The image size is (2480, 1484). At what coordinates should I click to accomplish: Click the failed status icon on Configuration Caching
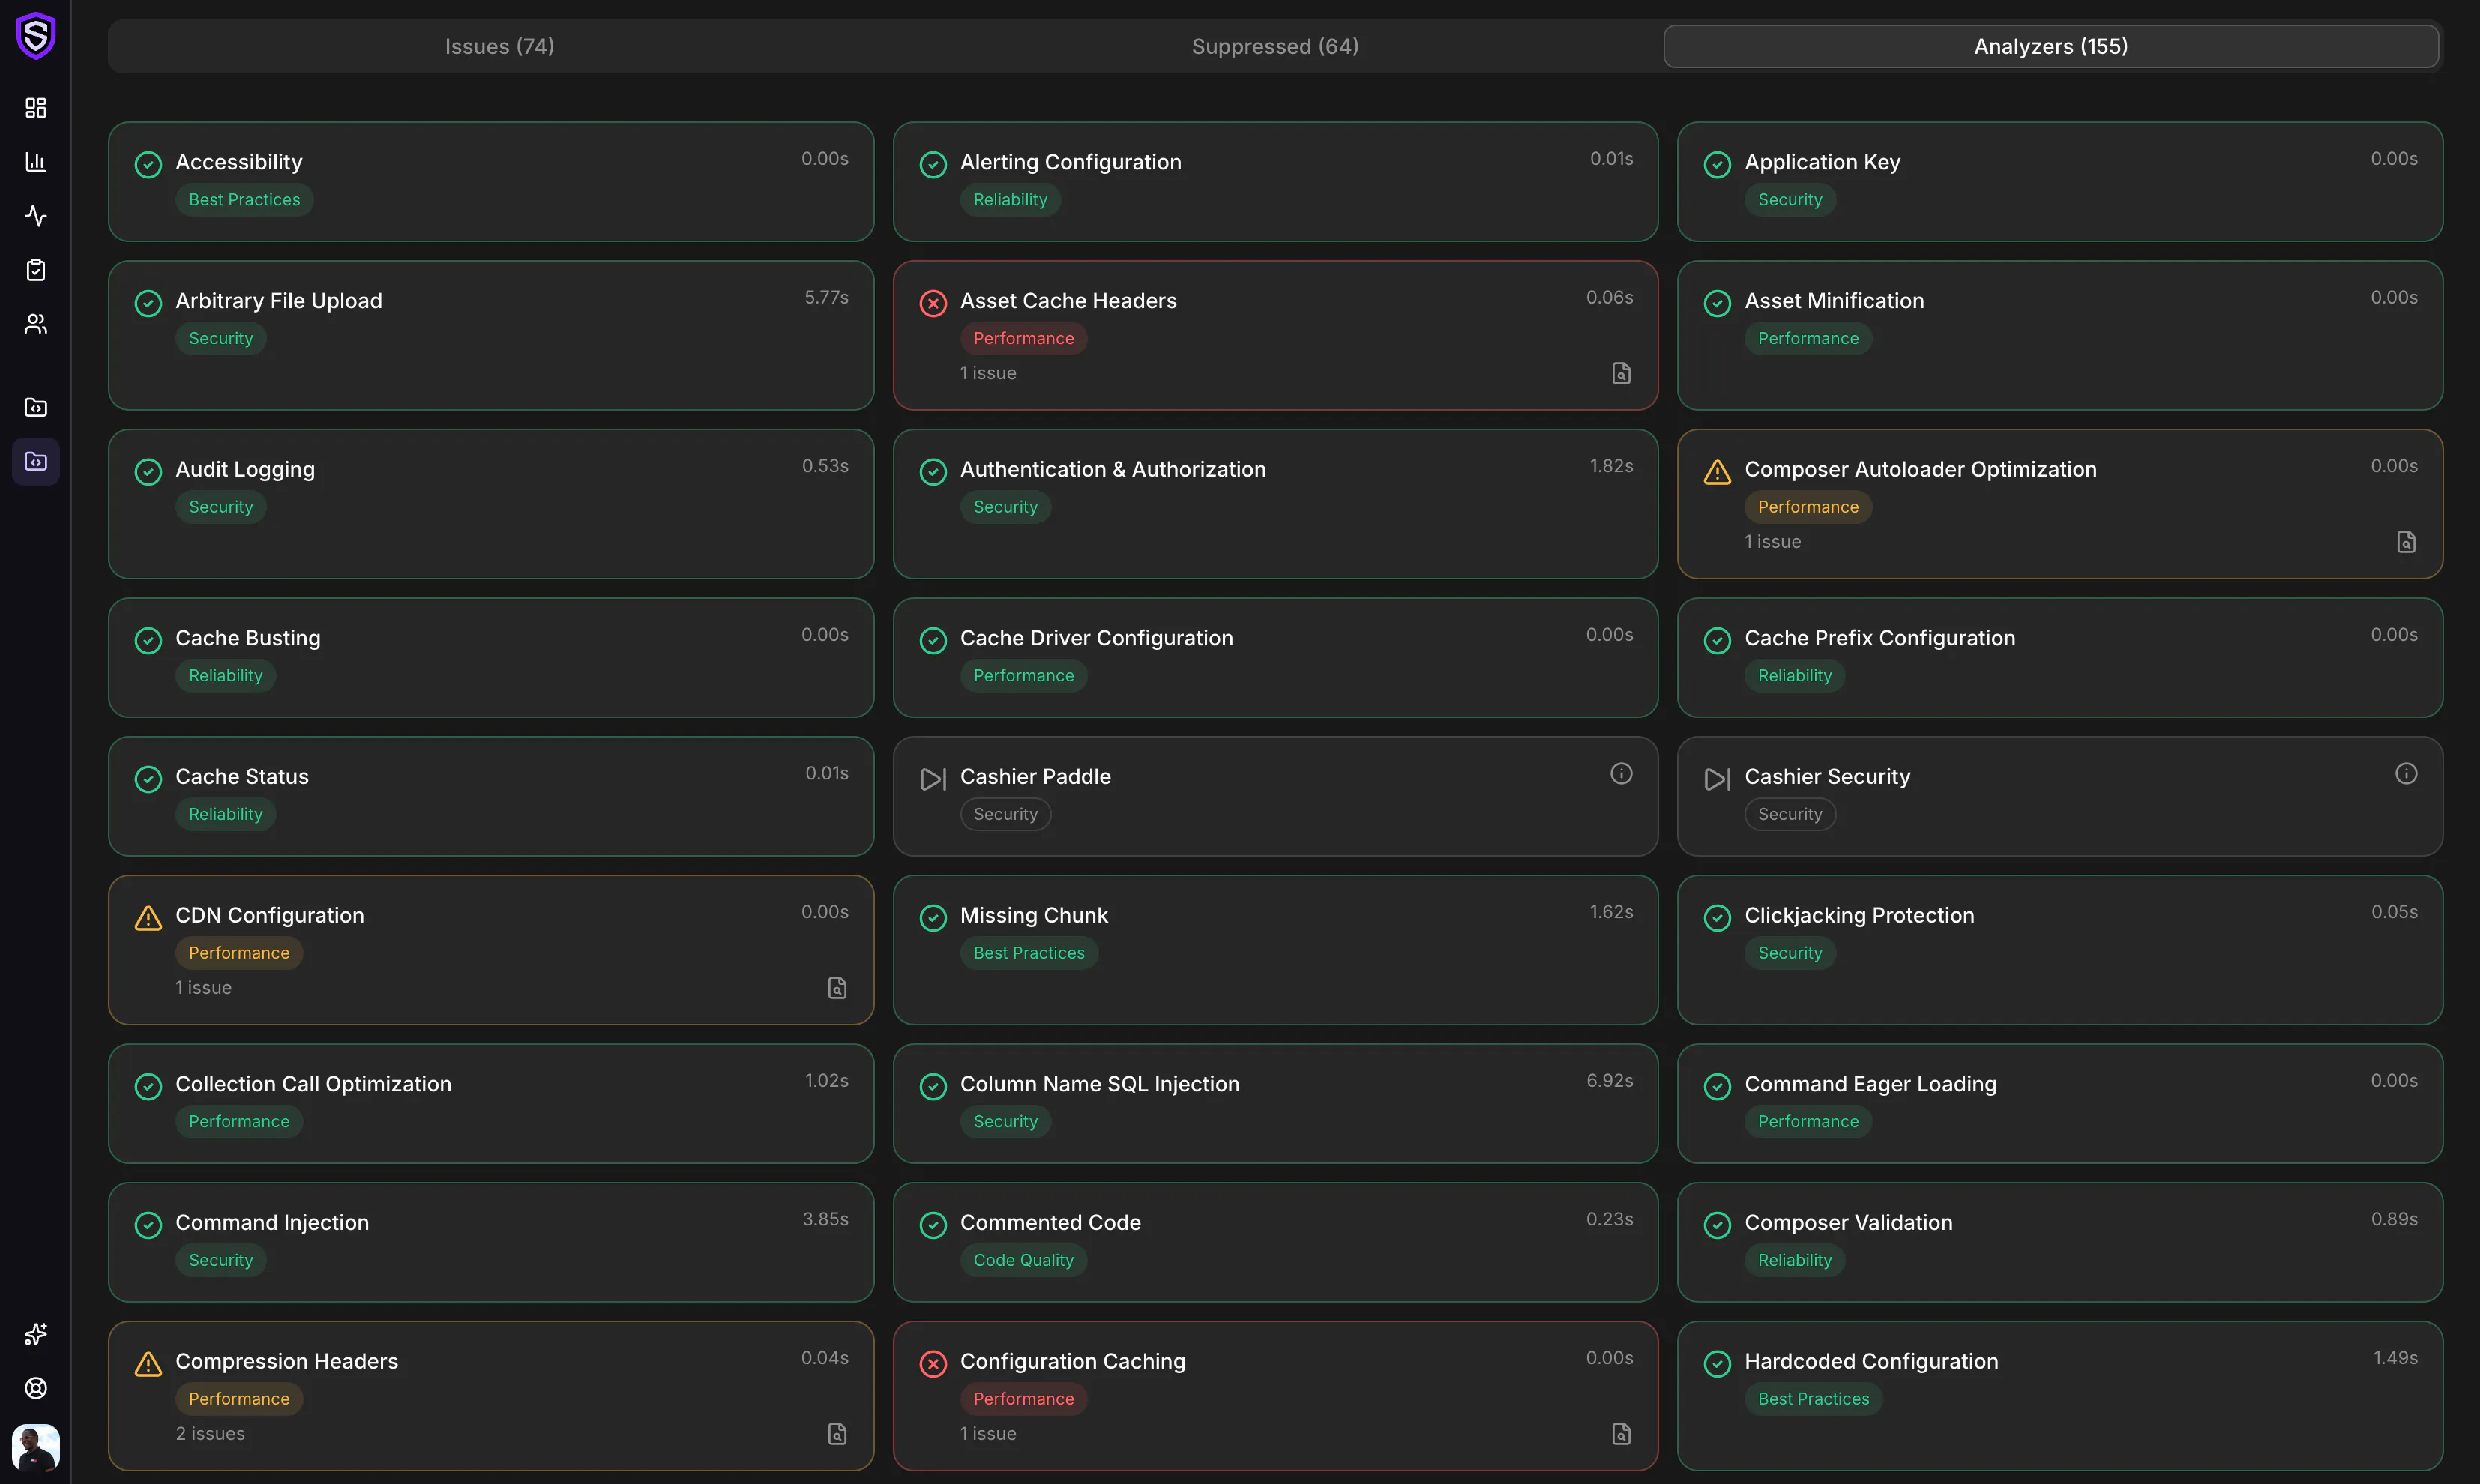click(x=932, y=1364)
